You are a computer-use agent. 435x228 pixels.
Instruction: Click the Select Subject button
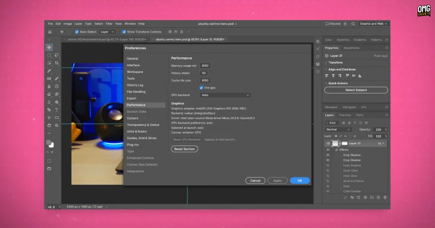pyautogui.click(x=356, y=90)
